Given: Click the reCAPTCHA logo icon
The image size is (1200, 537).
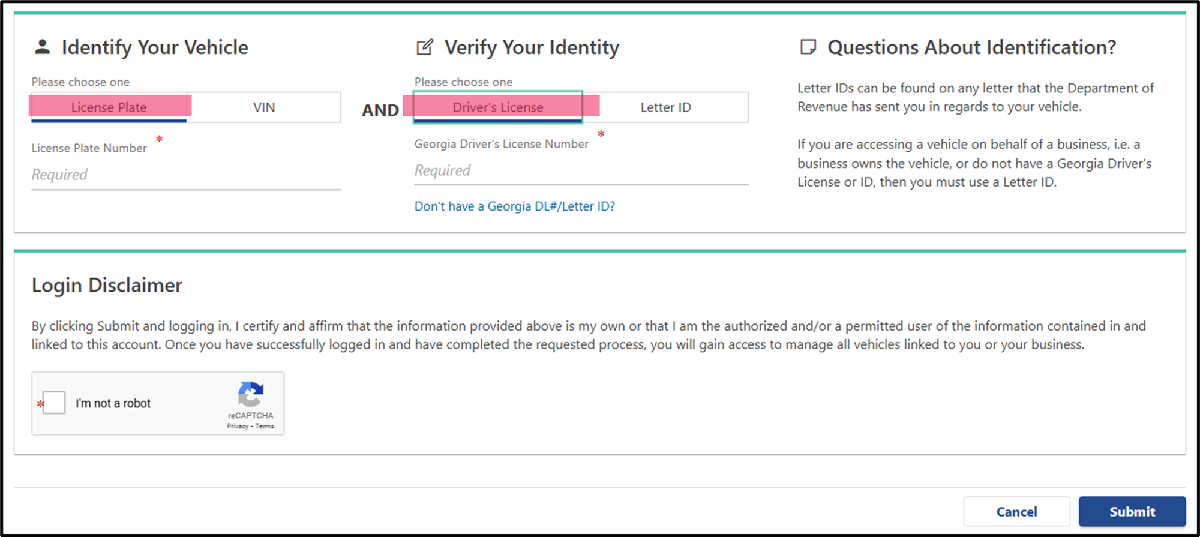Looking at the screenshot, I should (251, 394).
